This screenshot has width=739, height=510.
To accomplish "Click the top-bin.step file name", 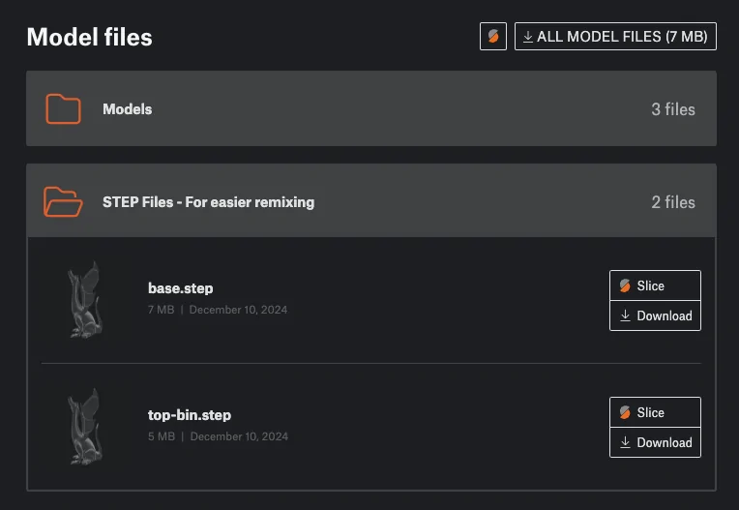I will tap(190, 415).
